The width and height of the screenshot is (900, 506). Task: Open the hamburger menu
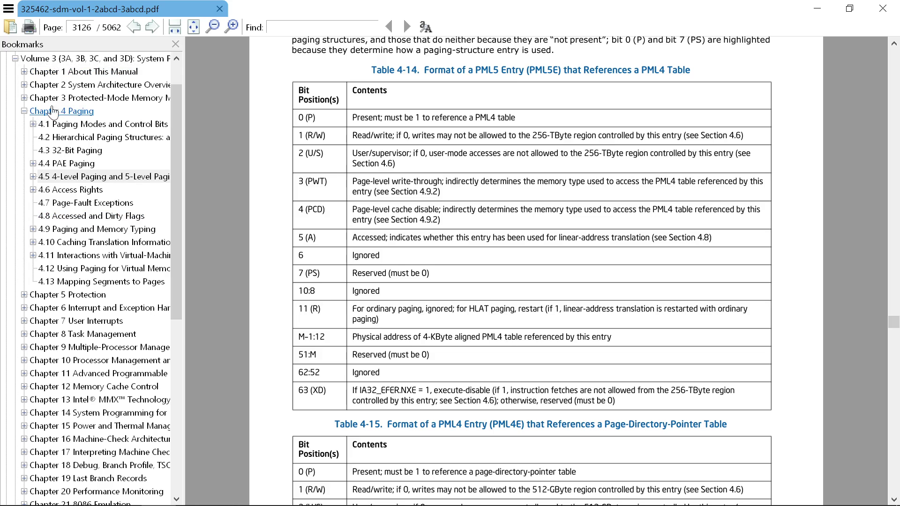pos(8,8)
